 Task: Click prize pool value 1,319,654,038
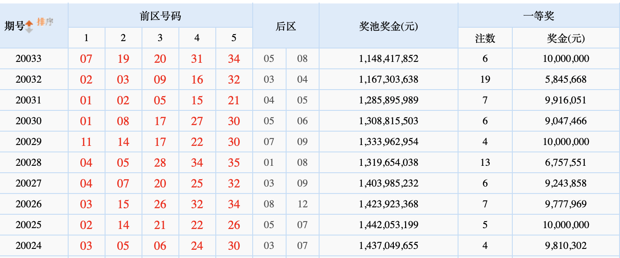click(389, 162)
